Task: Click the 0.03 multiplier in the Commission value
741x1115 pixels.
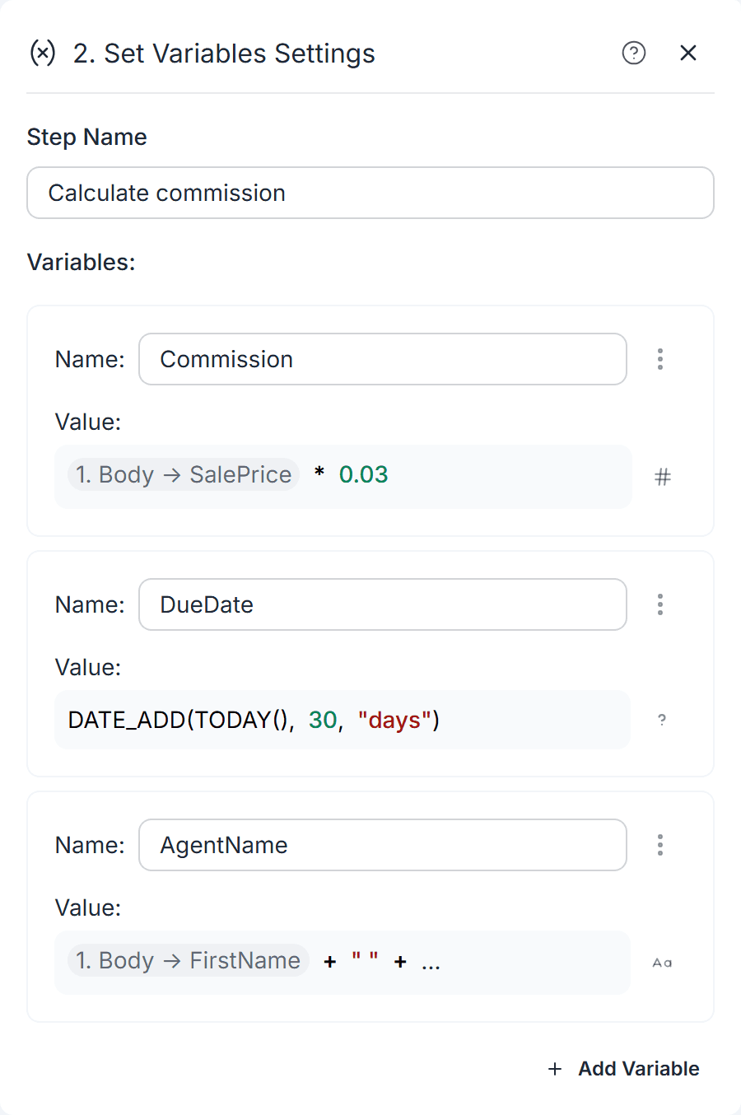Action: [363, 474]
